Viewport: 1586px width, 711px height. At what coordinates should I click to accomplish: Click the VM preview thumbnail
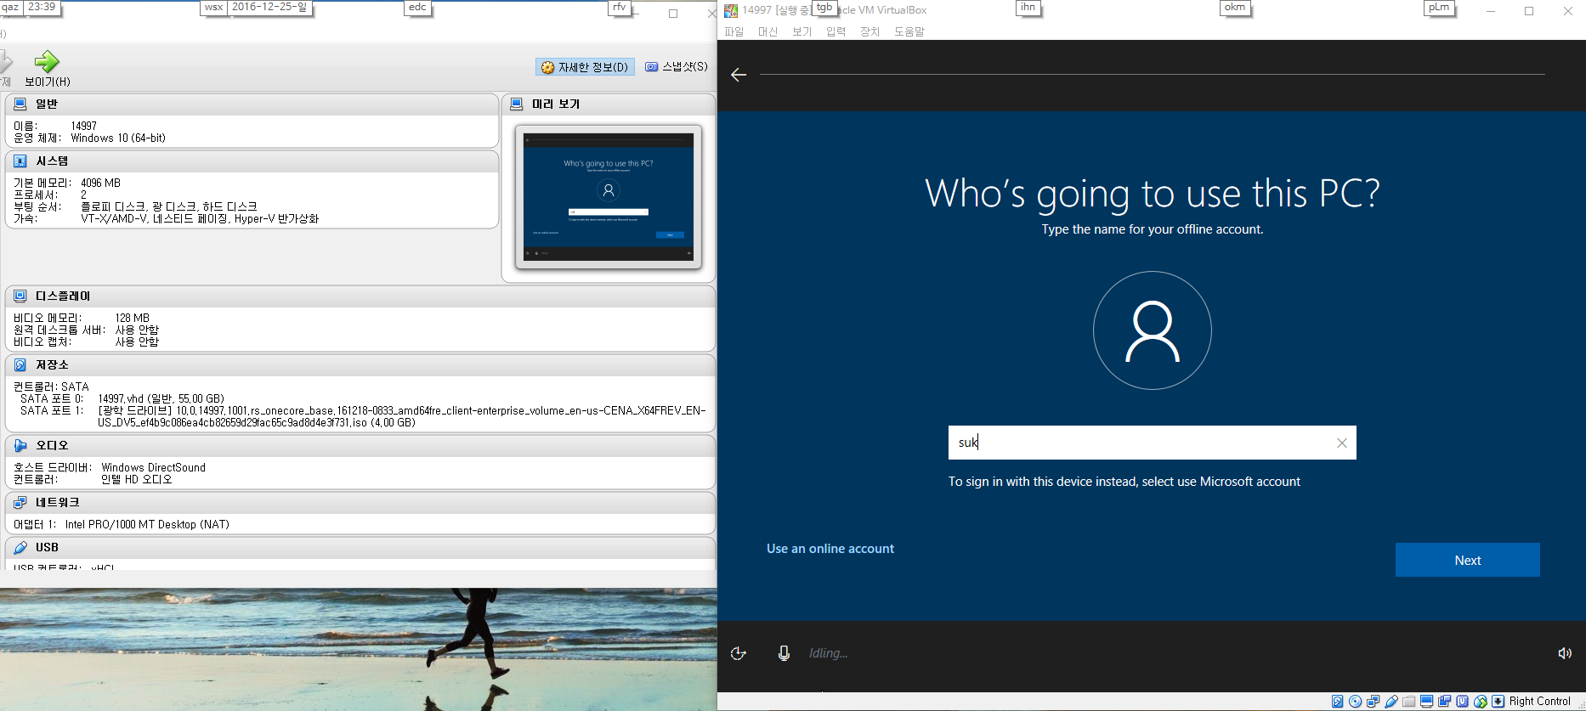(609, 196)
